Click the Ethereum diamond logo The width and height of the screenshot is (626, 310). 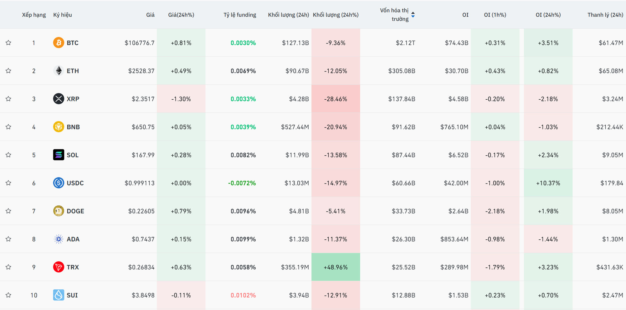(59, 71)
